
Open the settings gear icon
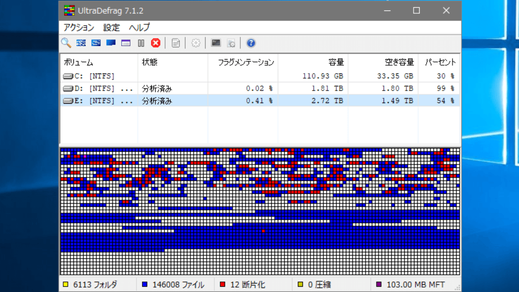coord(196,43)
